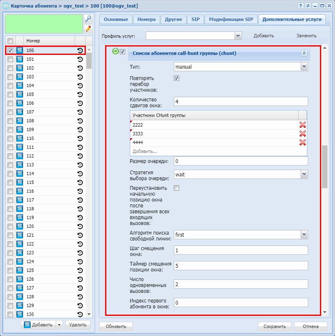Toggle repeat participants enumeration checkbox
The width and height of the screenshot is (335, 336).
pos(176,78)
